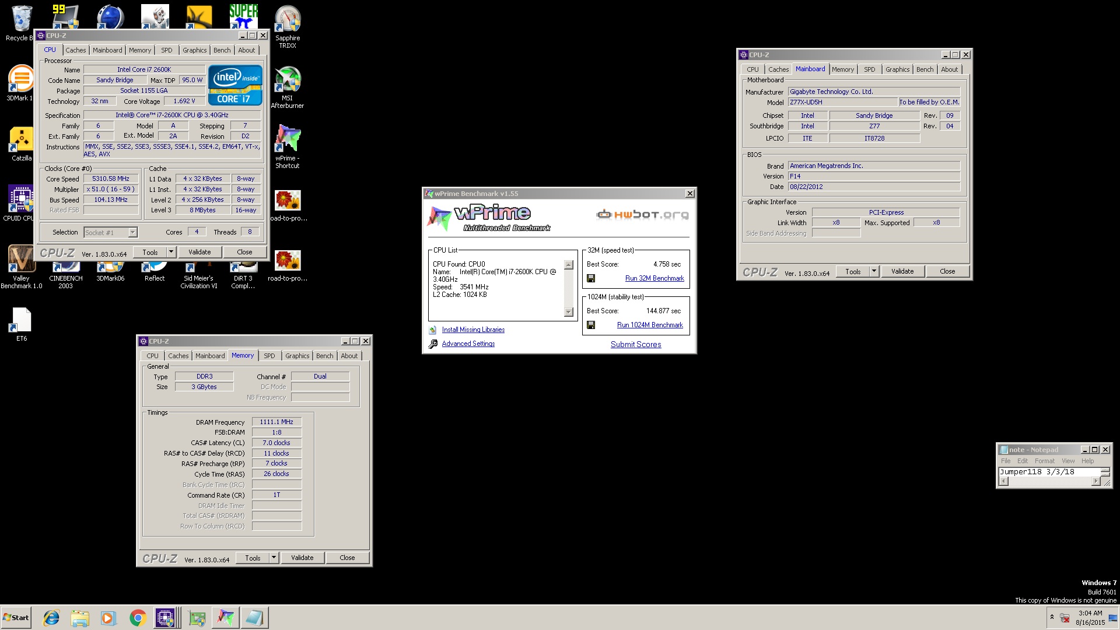The width and height of the screenshot is (1120, 630).
Task: Click the Intel Core i7 logo in CPU-Z
Action: [236, 85]
